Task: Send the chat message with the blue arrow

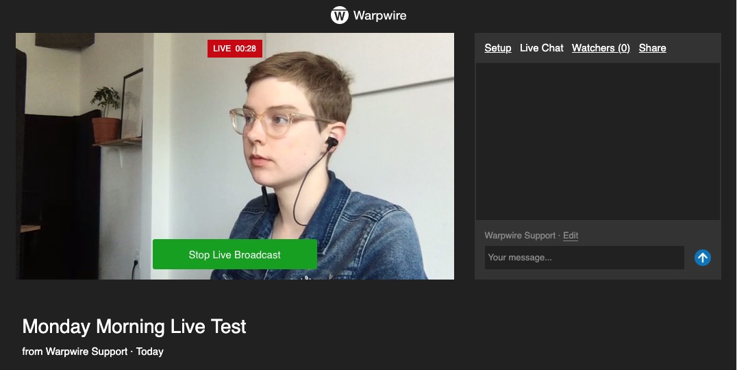Action: 703,258
